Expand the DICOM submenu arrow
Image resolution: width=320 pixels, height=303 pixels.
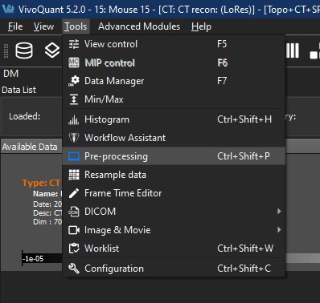click(x=279, y=212)
